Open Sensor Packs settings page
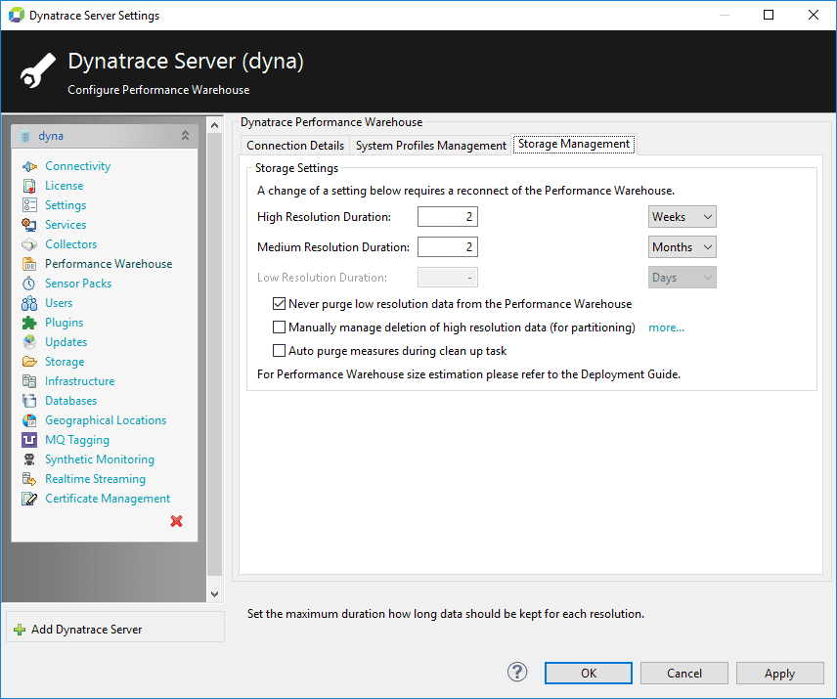The height and width of the screenshot is (699, 837). 78,284
